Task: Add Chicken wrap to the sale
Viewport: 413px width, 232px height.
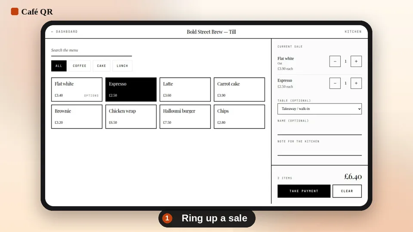Action: click(x=131, y=116)
